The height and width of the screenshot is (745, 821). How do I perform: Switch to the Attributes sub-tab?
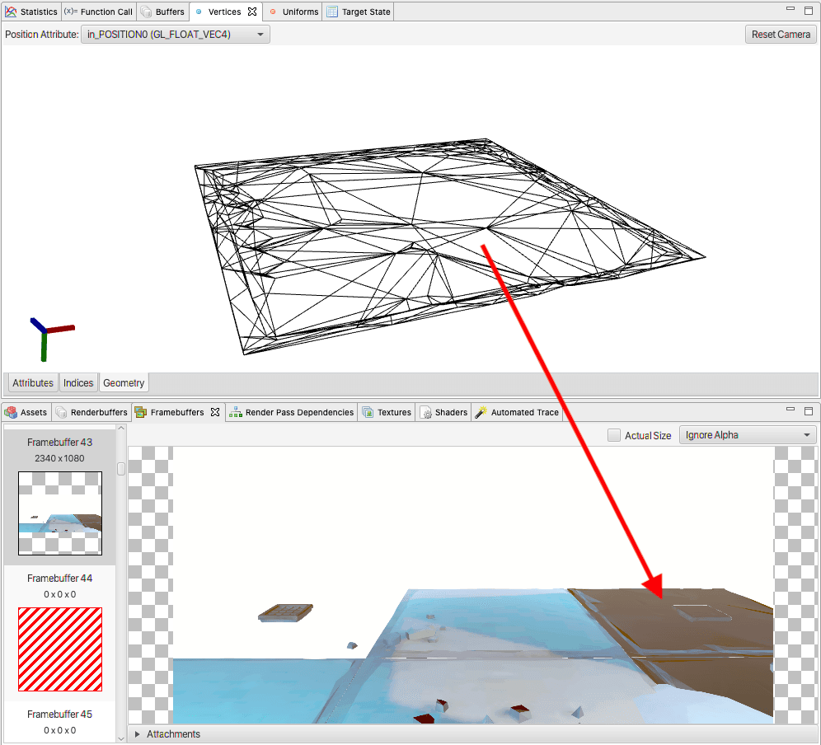point(32,383)
